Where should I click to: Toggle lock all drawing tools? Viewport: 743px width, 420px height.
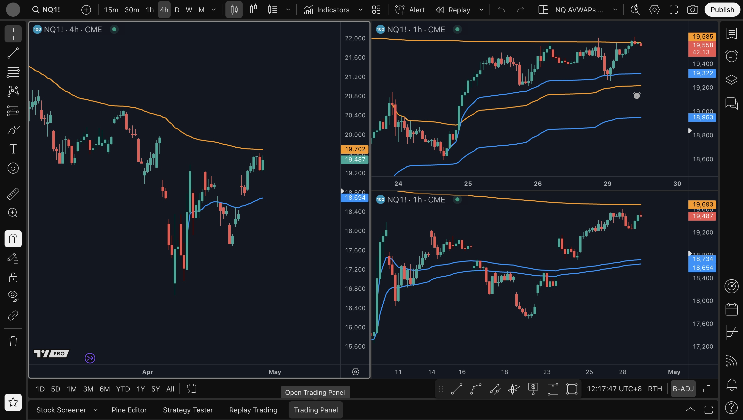(13, 277)
